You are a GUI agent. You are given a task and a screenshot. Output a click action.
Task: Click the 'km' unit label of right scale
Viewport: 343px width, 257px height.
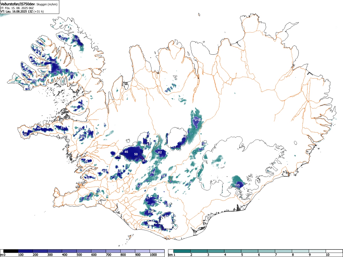tap(170, 255)
